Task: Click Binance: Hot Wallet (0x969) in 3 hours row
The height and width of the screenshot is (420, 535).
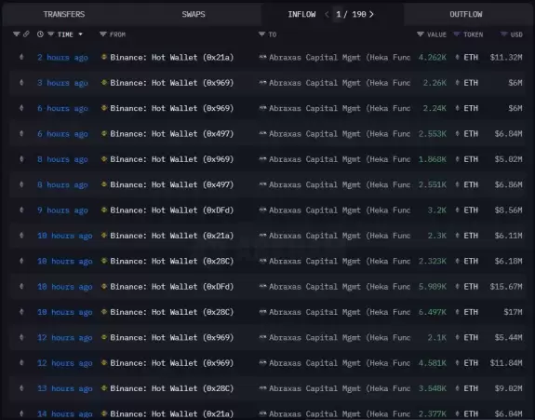Action: [x=171, y=83]
